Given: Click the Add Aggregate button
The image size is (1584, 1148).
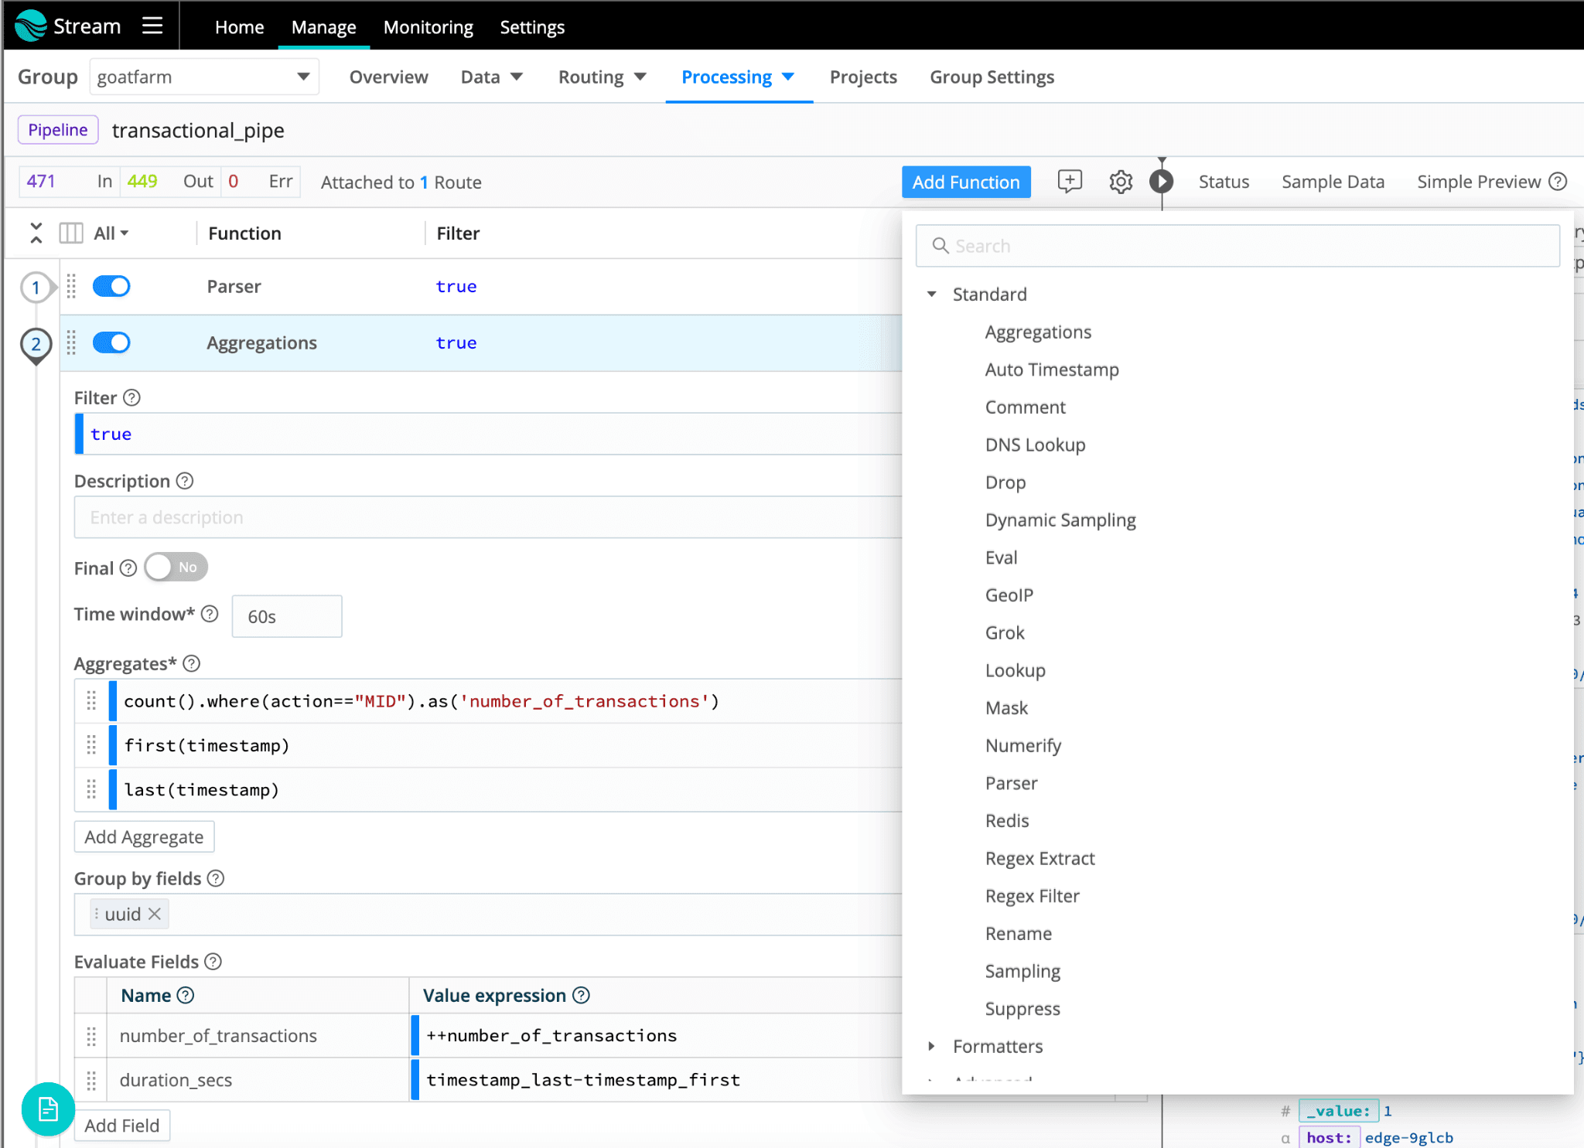Looking at the screenshot, I should click(144, 837).
